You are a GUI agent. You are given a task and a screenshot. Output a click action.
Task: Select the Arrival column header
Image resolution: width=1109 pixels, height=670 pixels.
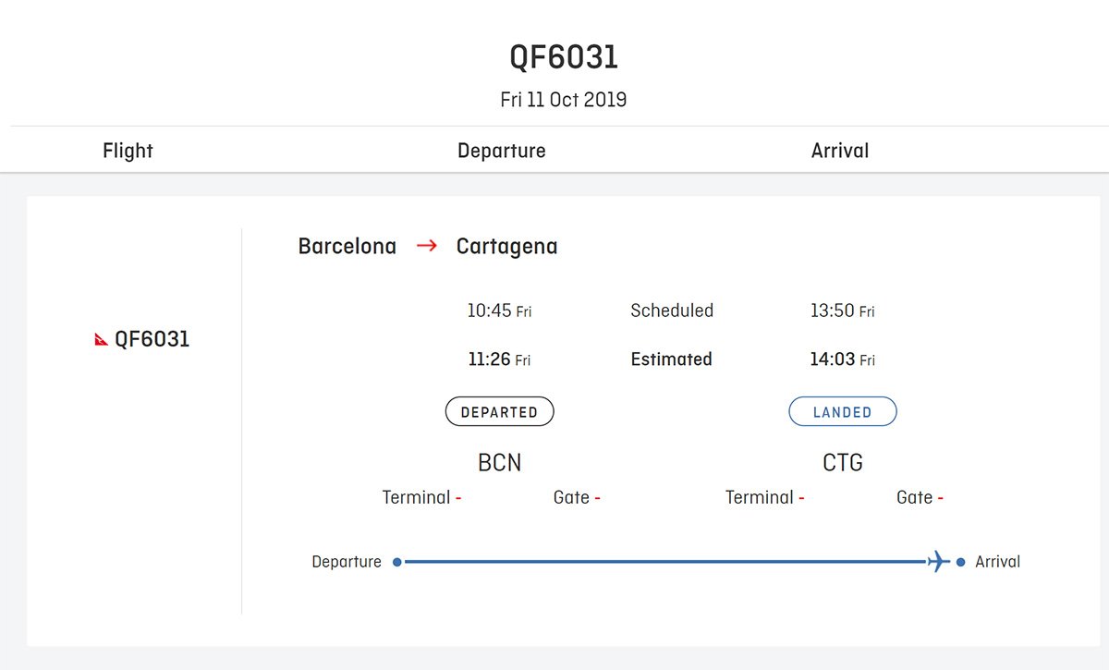(x=840, y=151)
